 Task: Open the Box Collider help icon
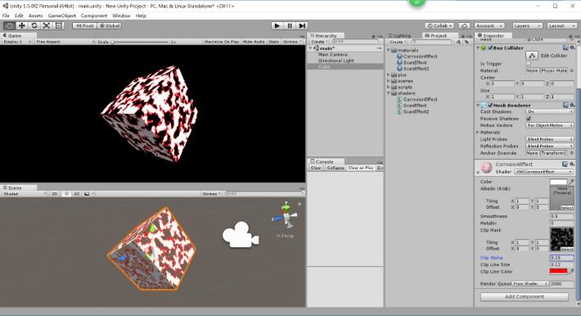pos(565,47)
